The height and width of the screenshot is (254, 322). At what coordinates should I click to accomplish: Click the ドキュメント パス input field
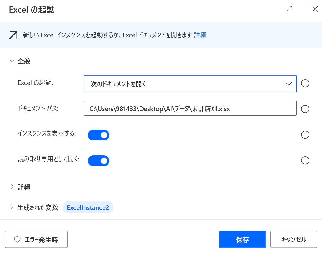[190, 108]
